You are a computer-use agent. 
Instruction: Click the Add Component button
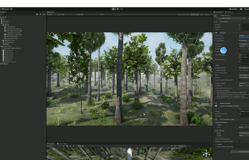click(x=243, y=151)
